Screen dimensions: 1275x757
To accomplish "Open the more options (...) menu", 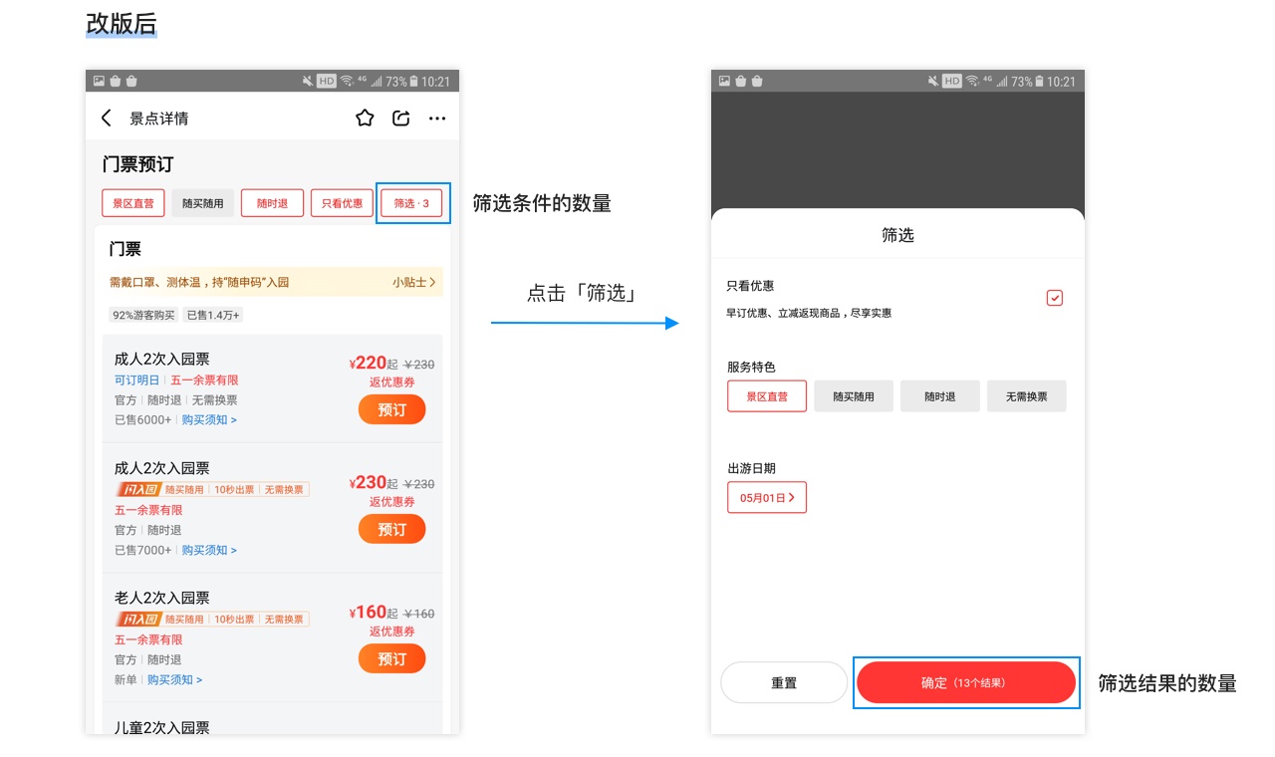I will tap(436, 118).
